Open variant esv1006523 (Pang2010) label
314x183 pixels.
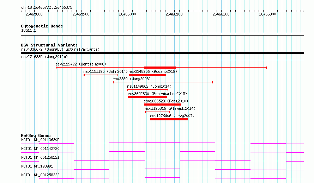click(x=166, y=101)
